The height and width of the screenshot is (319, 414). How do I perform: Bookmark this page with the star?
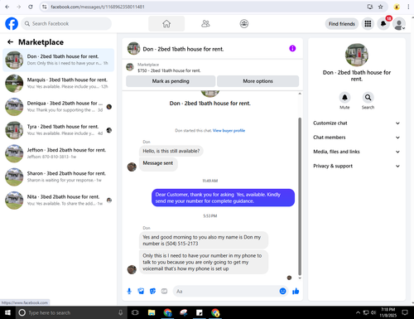click(380, 7)
